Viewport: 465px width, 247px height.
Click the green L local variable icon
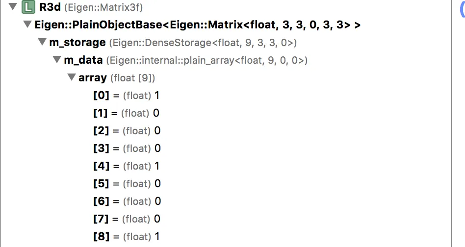(x=28, y=7)
